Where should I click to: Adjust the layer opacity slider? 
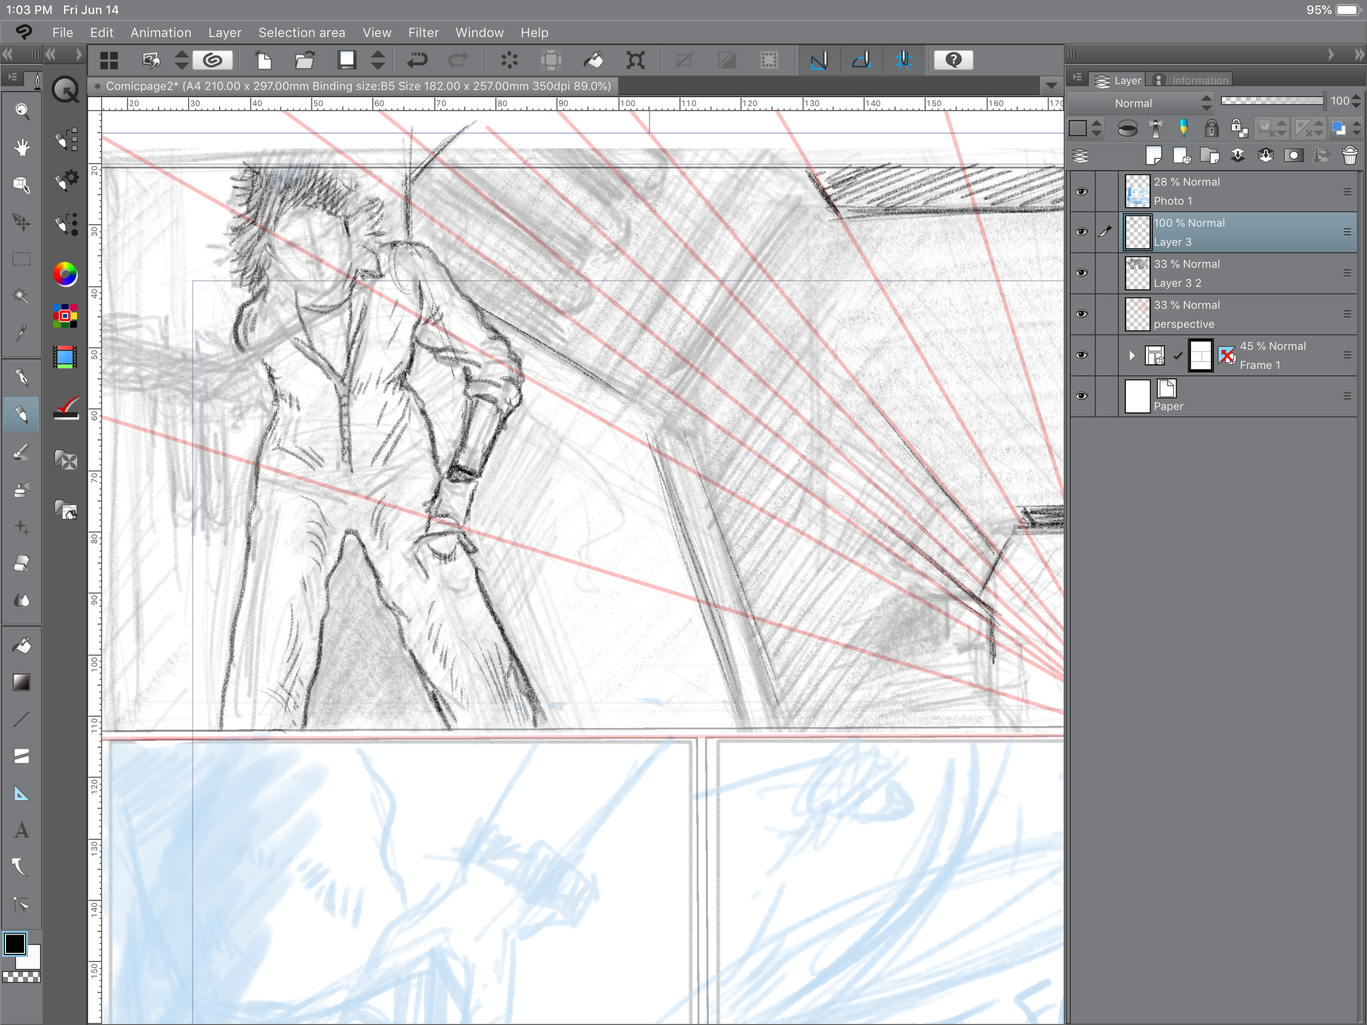tap(1272, 101)
